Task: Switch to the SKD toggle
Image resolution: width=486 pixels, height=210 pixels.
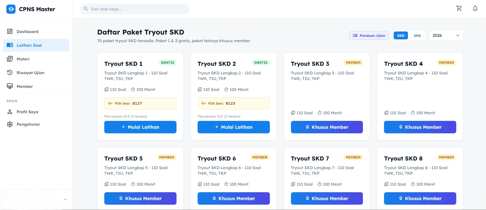Action: point(401,36)
